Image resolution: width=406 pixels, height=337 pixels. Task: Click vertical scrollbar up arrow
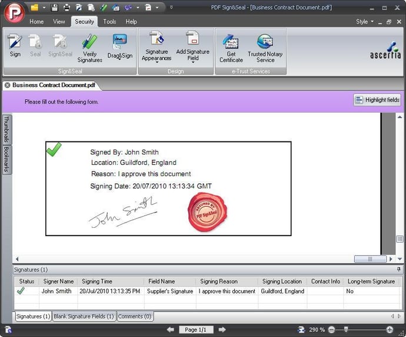pos(400,117)
